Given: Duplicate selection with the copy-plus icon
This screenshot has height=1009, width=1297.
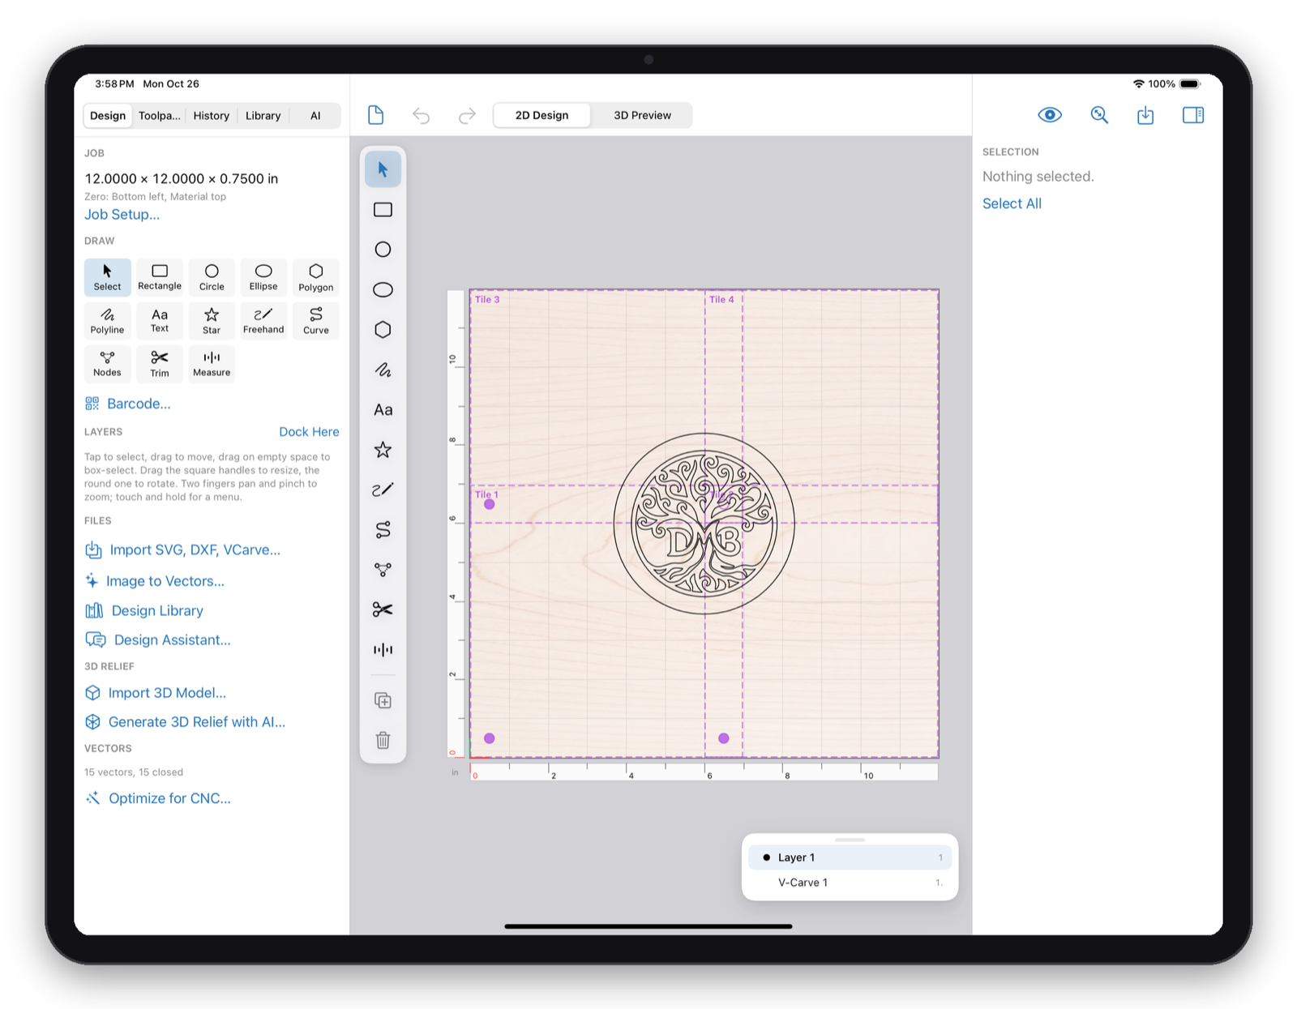Looking at the screenshot, I should click(383, 700).
